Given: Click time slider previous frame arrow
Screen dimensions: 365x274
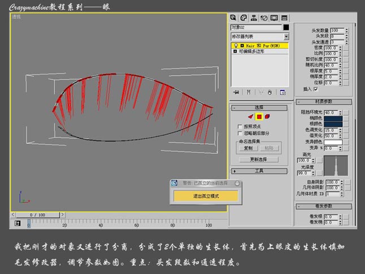Looking at the screenshot, I should [x=13, y=215].
